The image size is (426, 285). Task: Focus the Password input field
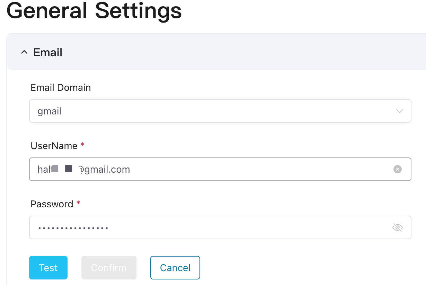(242, 227)
